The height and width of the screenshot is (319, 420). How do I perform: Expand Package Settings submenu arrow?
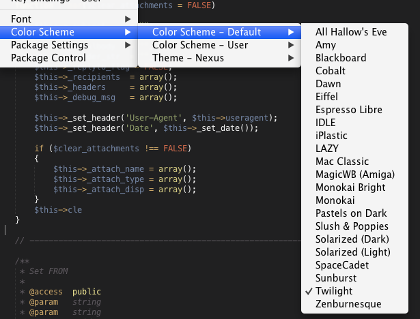[x=128, y=45]
